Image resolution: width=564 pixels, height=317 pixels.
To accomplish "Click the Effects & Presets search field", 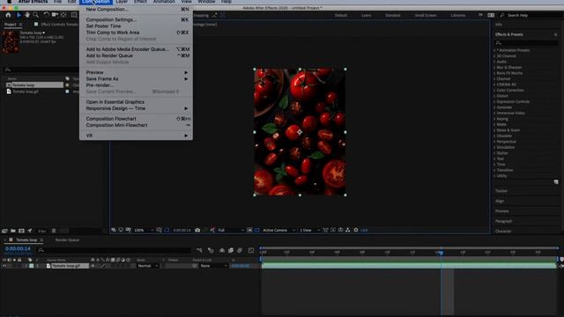I will coord(527,43).
